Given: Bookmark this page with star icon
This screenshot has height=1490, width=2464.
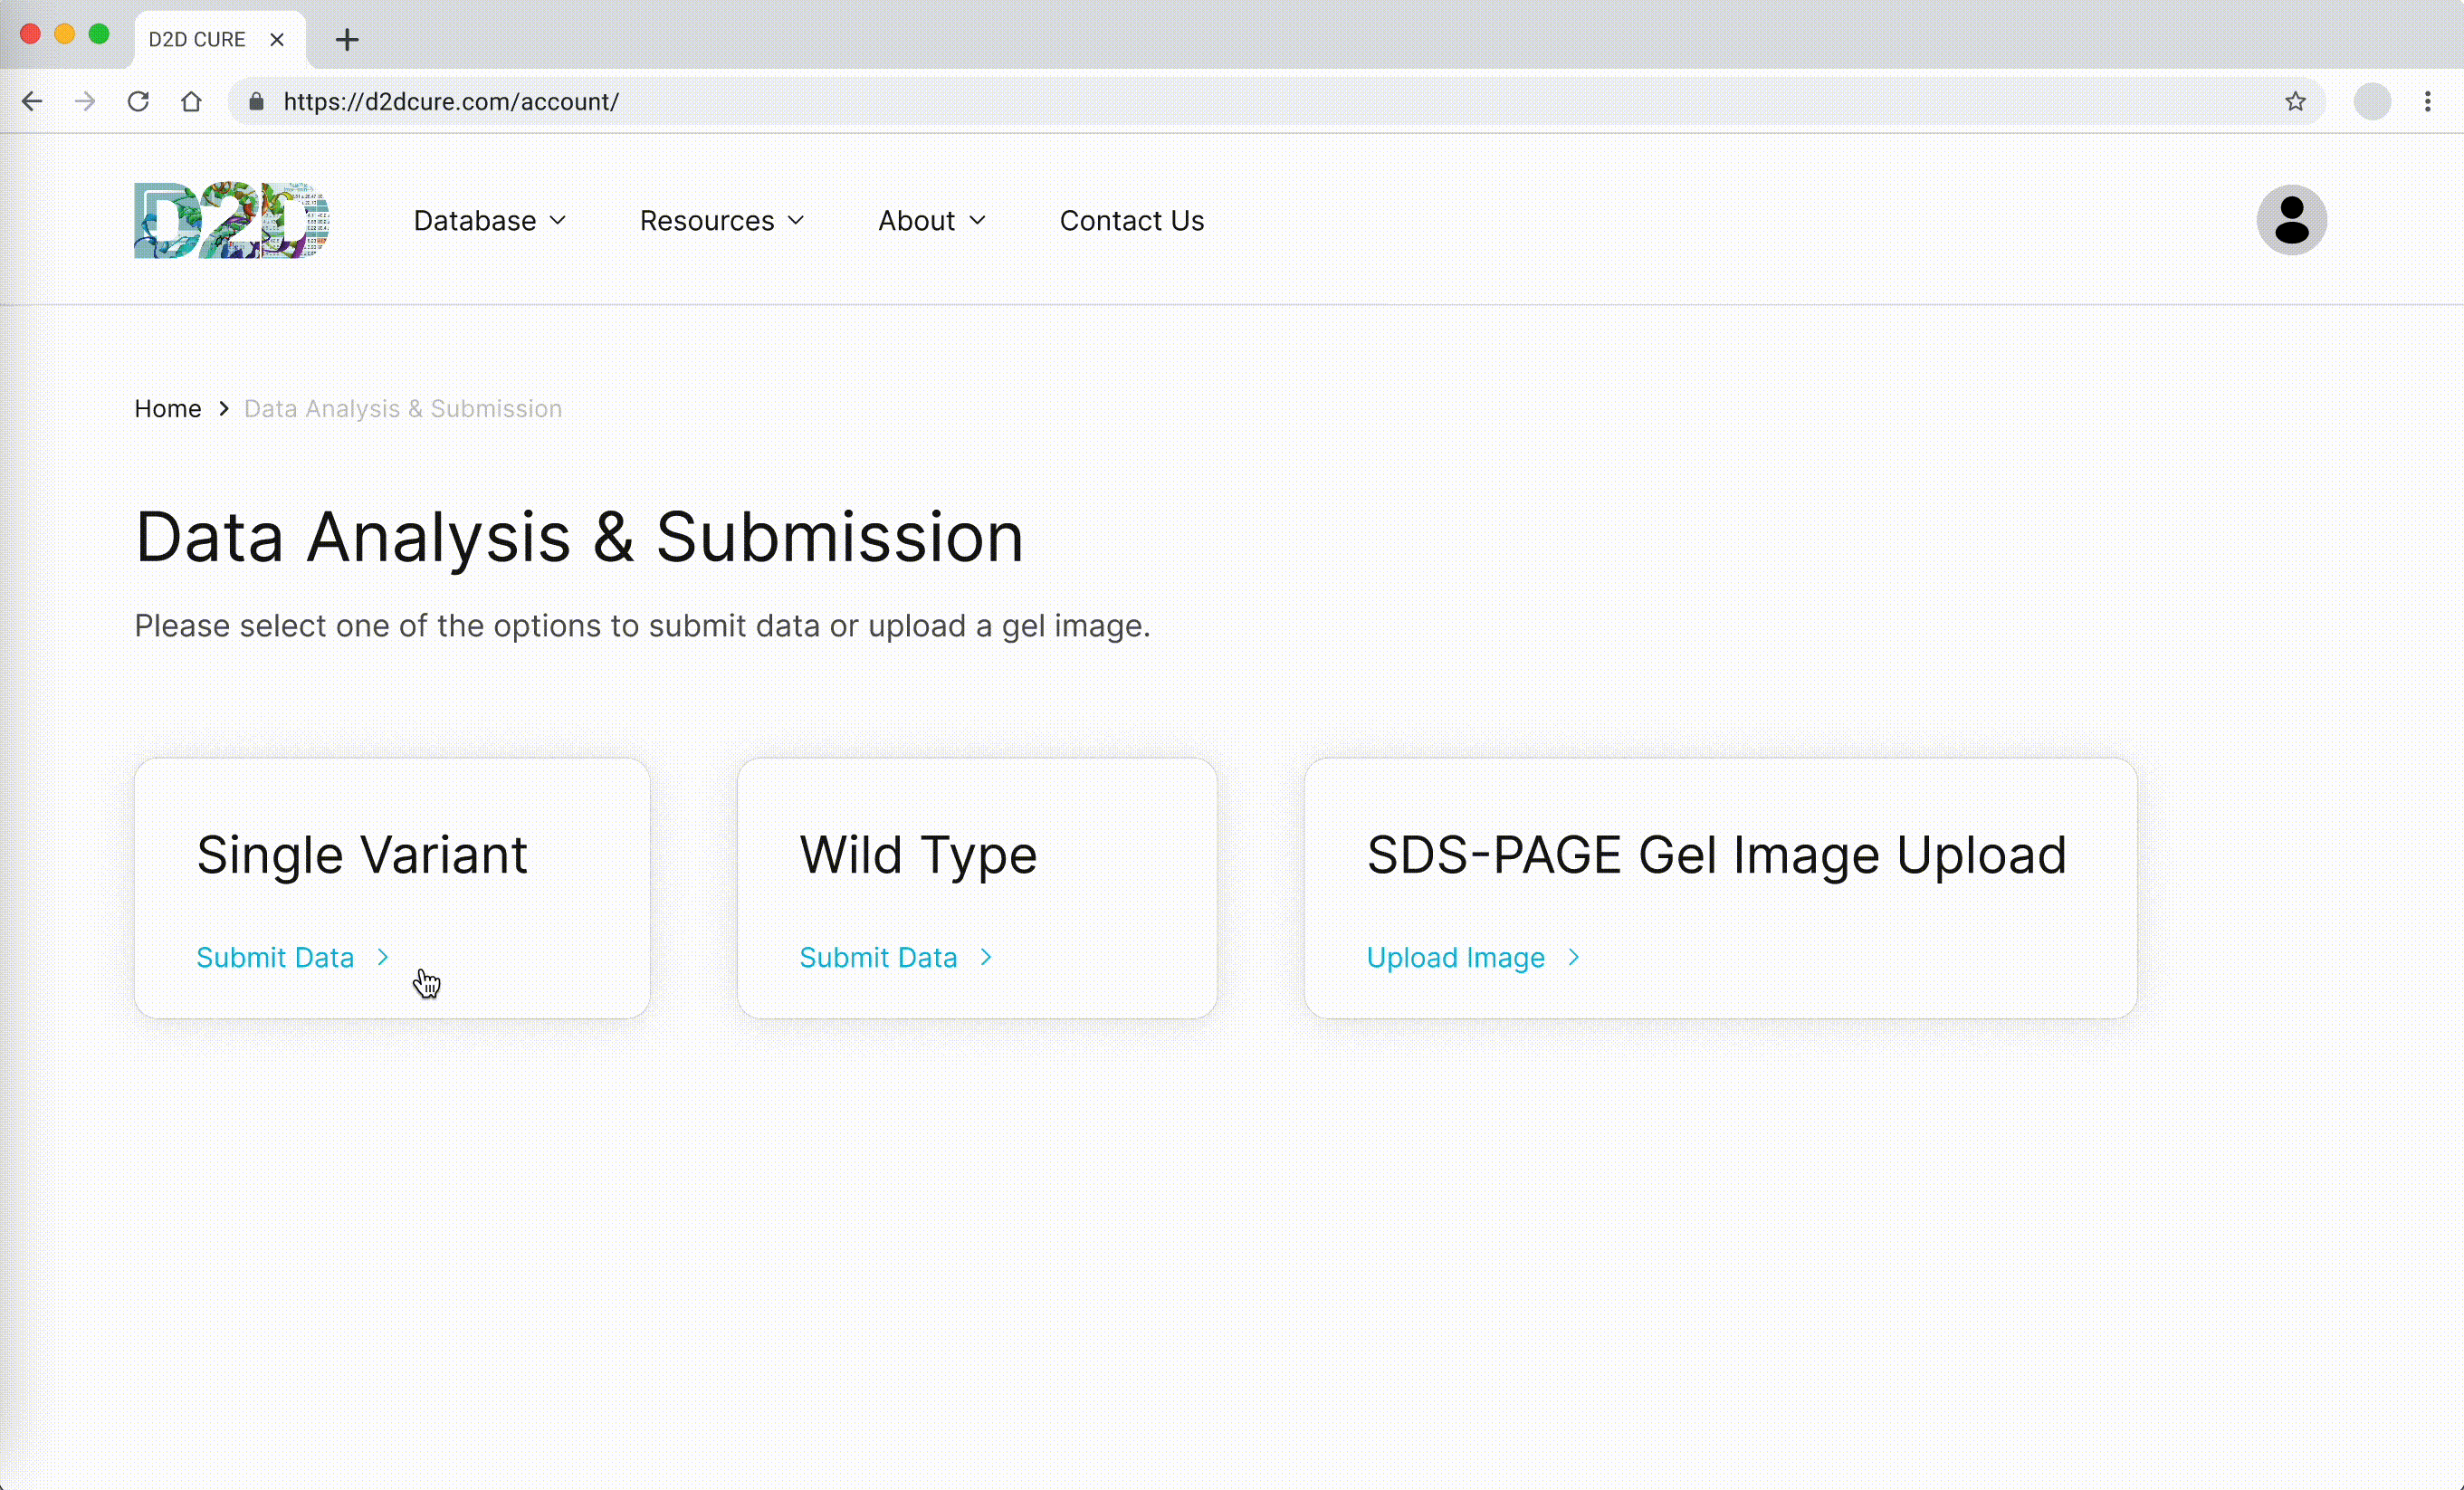Looking at the screenshot, I should coord(2295,102).
